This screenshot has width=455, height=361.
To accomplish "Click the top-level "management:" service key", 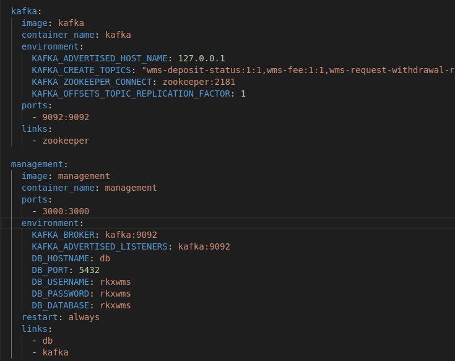I will [39, 164].
